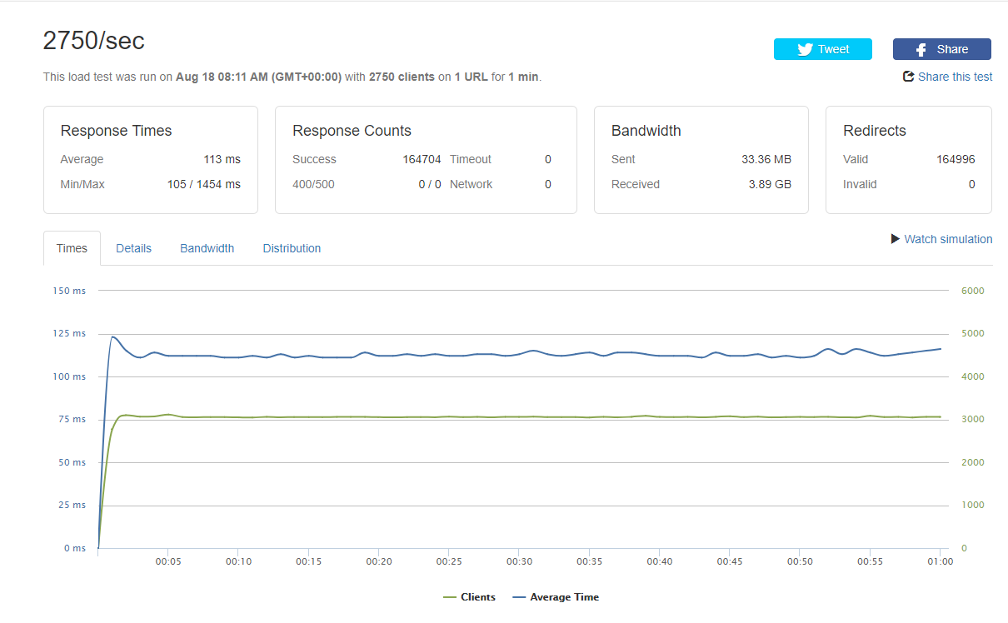Click the play triangle beside Watch simulation
1008x623 pixels.
(896, 239)
